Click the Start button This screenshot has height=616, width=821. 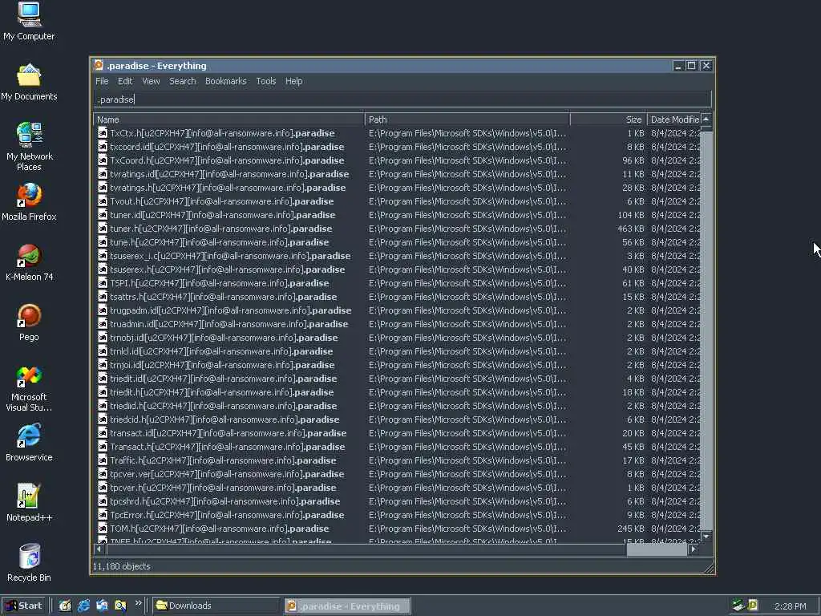click(x=24, y=606)
